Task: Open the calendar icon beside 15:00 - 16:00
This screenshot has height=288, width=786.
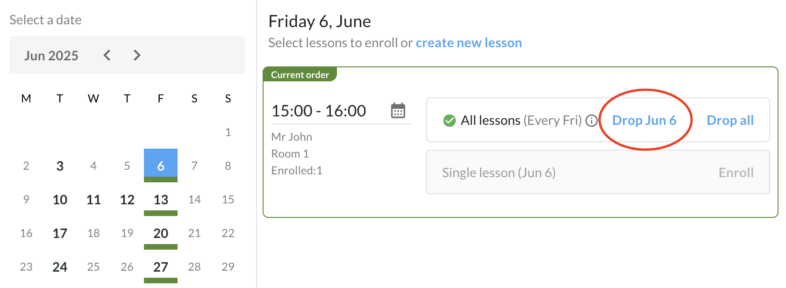Action: 398,111
